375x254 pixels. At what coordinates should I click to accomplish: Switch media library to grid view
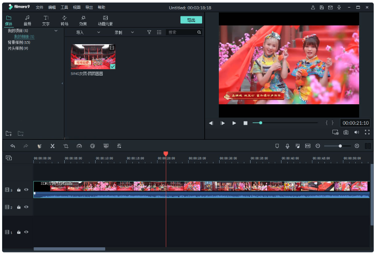(x=159, y=32)
